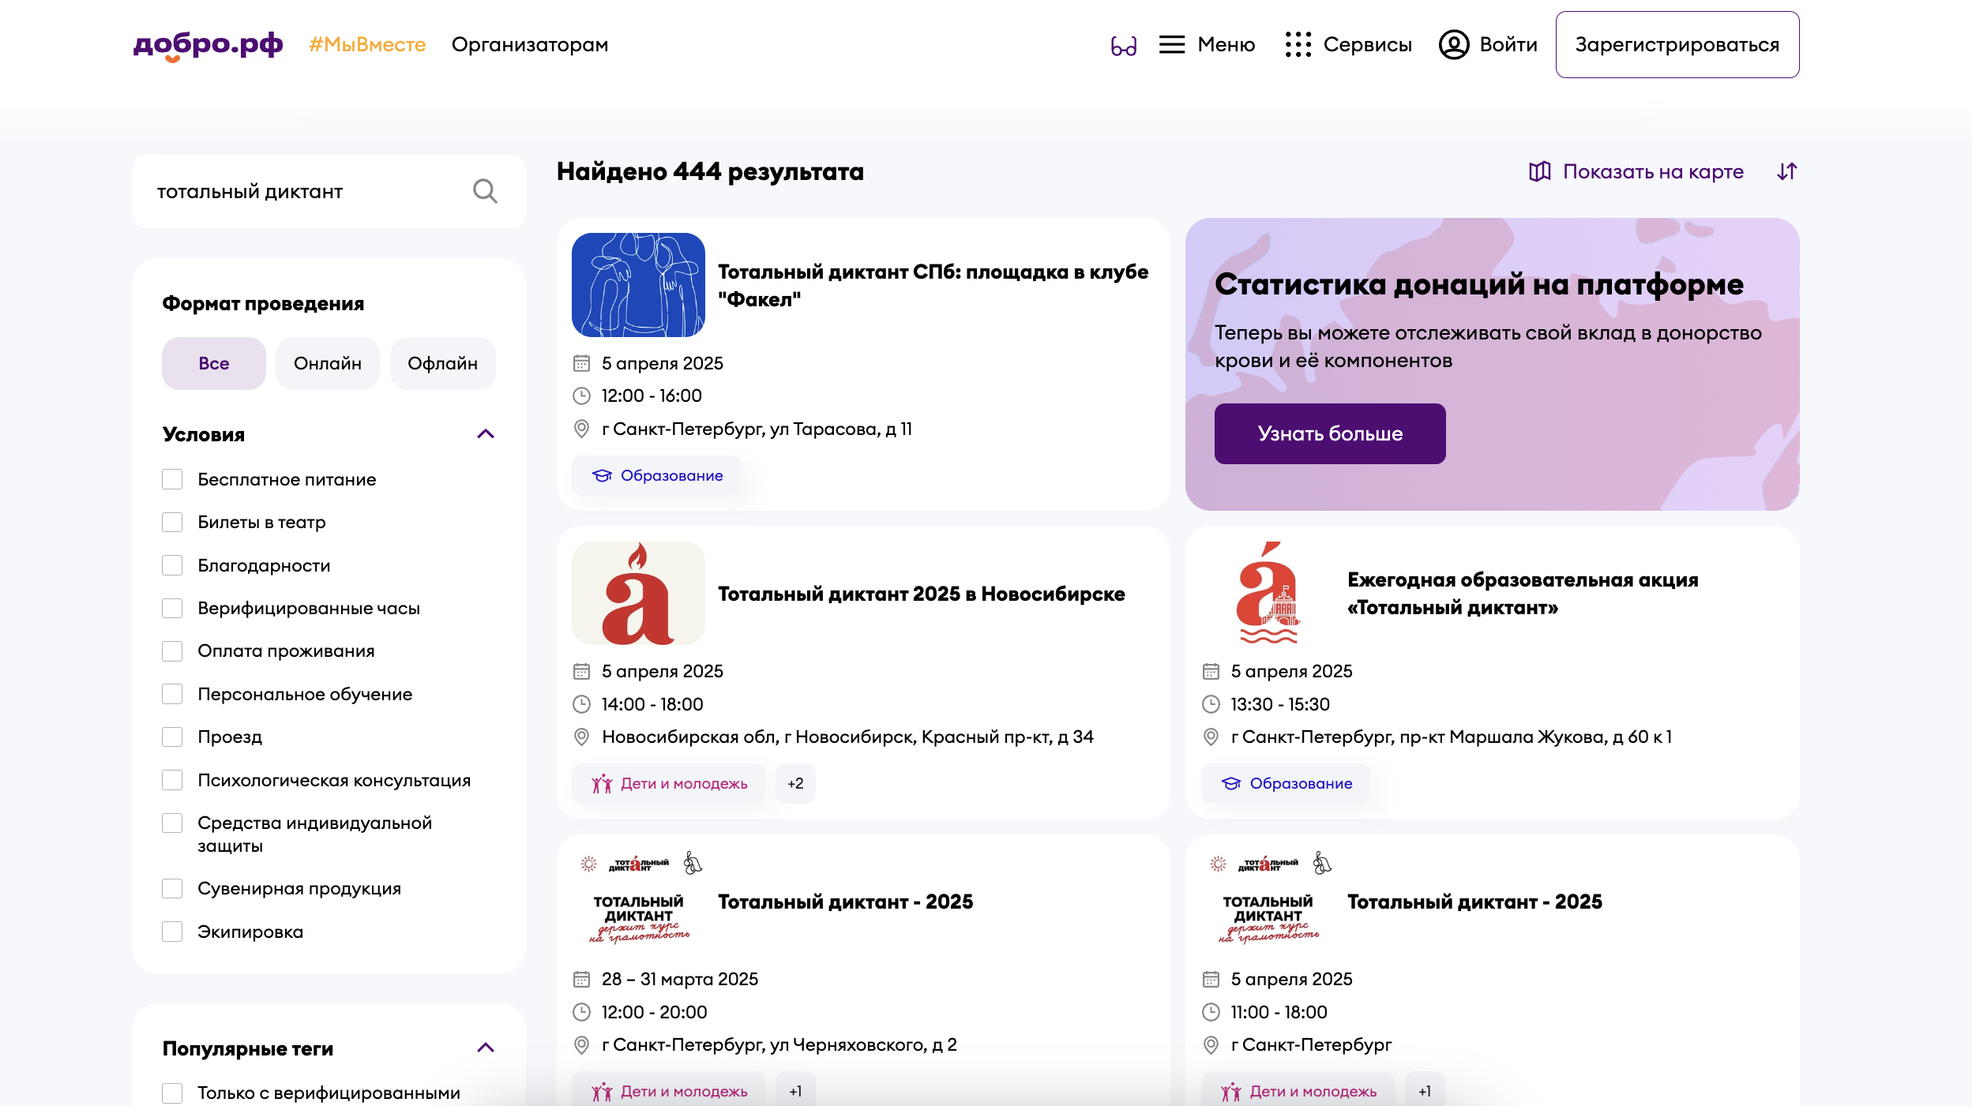
Task: Expand the +2 tags on Novosibirsk card
Action: pos(794,783)
